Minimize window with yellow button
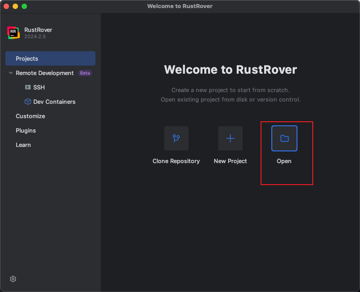 (15, 6)
